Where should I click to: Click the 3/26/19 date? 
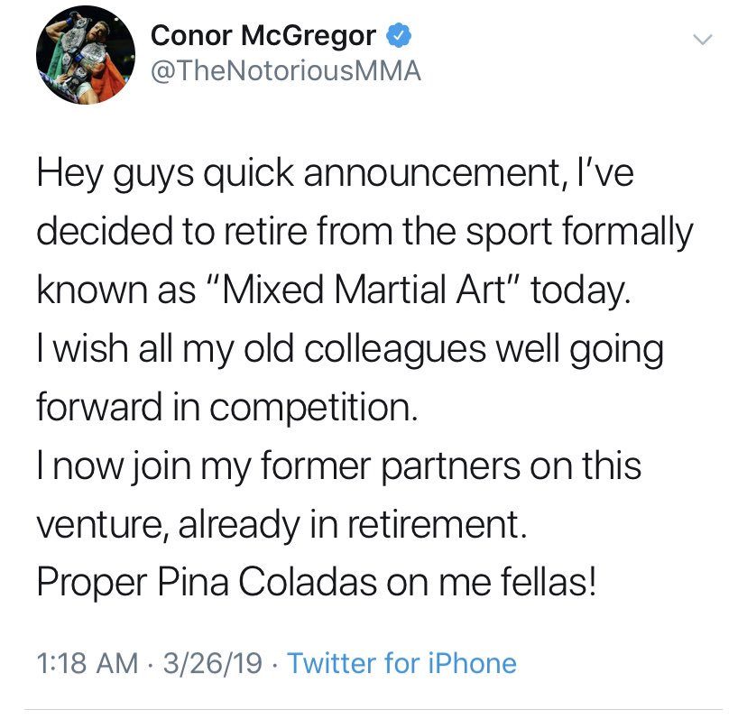click(x=213, y=664)
